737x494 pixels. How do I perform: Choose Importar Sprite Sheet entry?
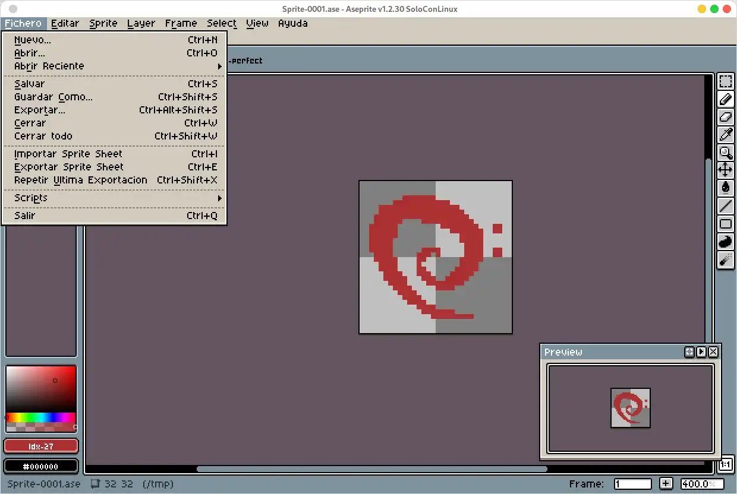(x=114, y=154)
